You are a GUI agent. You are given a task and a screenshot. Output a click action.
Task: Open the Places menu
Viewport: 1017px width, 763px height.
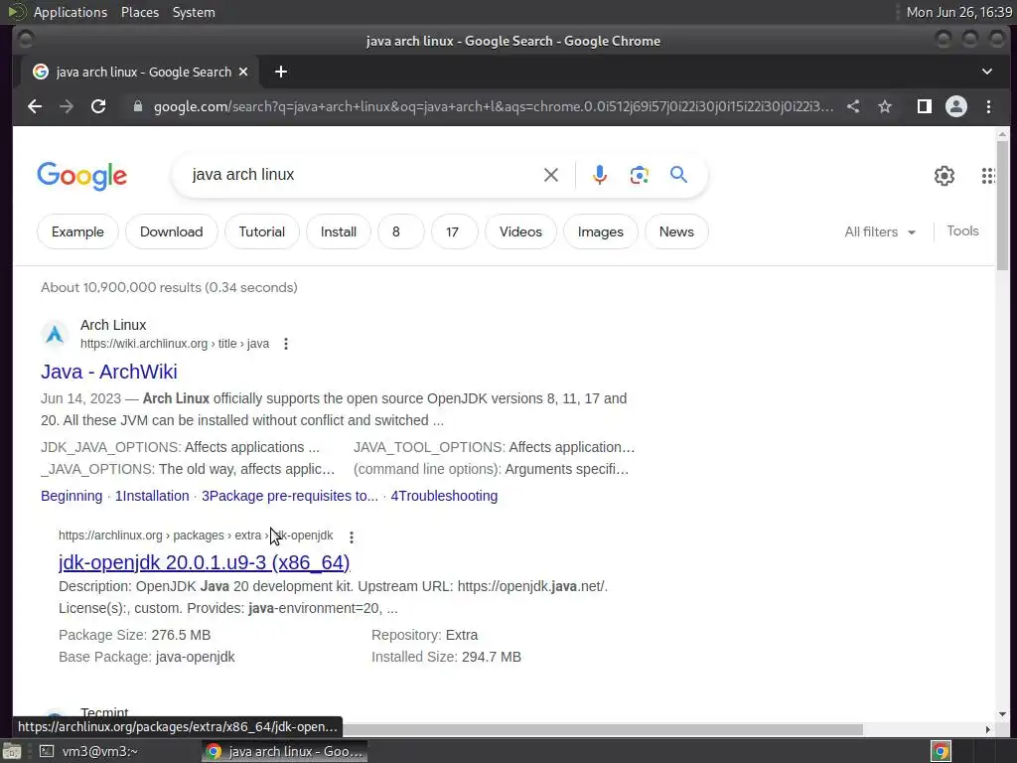coord(140,12)
